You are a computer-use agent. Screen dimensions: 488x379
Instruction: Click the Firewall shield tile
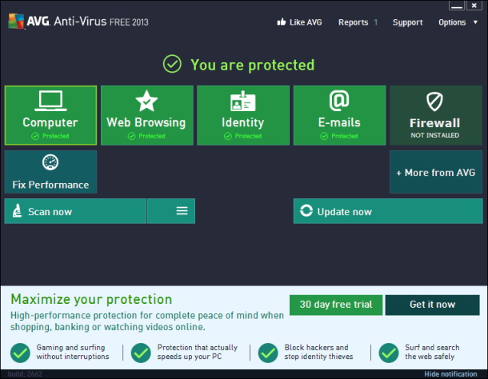[435, 115]
